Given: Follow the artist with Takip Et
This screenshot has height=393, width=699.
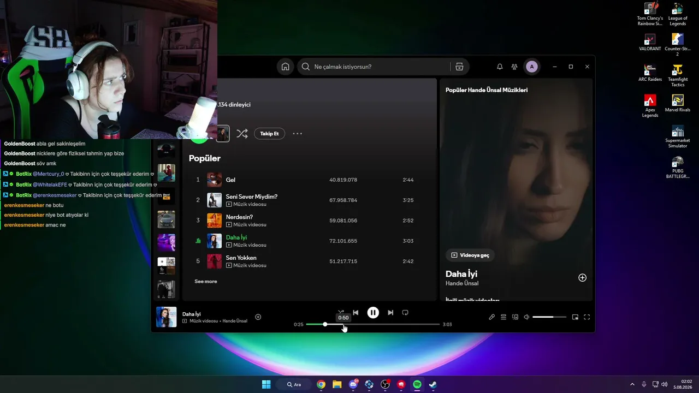Looking at the screenshot, I should pos(269,134).
